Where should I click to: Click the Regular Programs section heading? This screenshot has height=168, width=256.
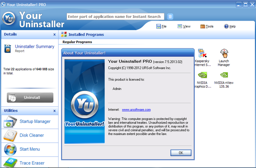(77, 42)
